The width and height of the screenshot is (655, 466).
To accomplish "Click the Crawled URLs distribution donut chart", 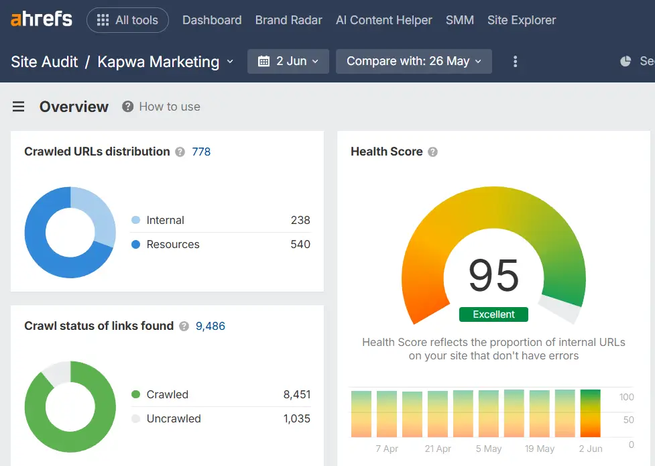I will (70, 233).
